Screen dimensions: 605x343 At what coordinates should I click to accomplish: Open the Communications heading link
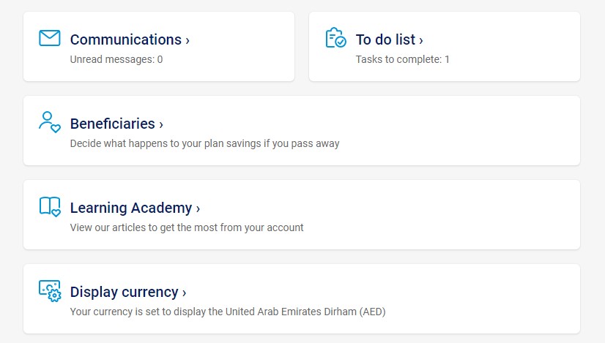tap(126, 39)
